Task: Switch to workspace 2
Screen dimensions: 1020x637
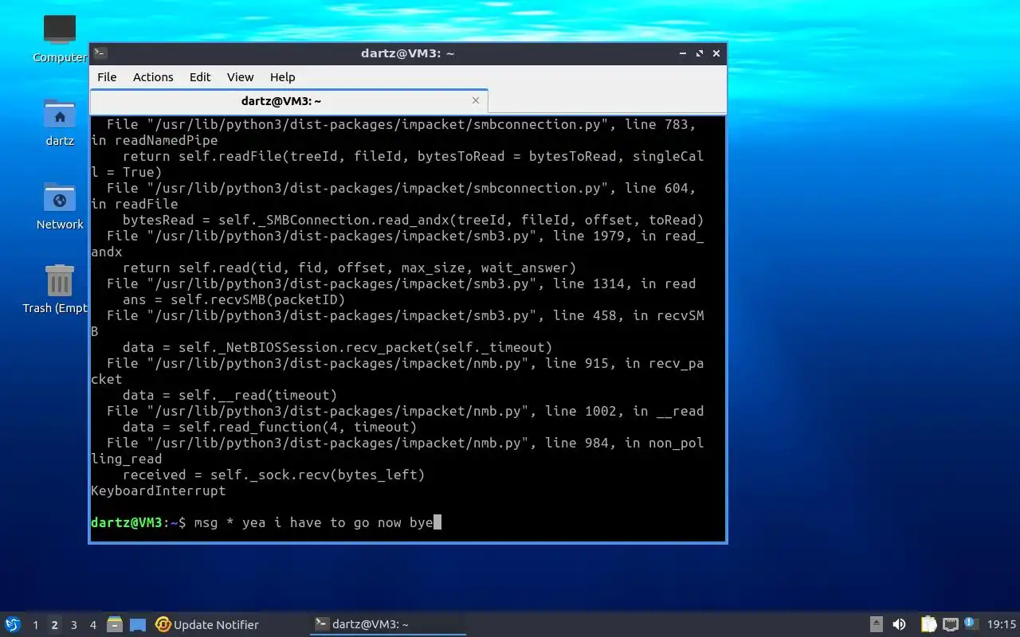Action: point(54,625)
